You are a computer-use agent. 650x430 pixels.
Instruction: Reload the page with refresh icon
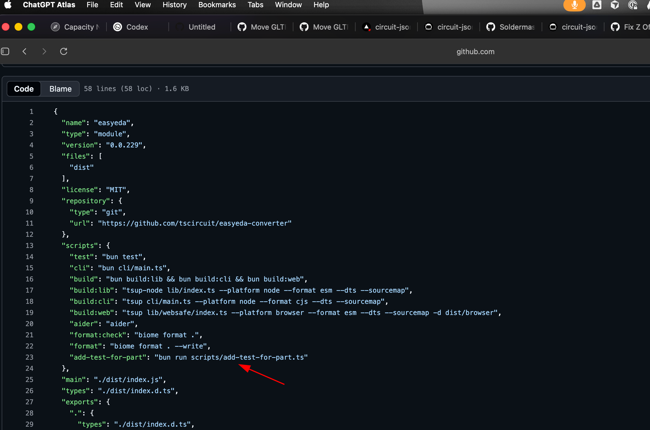pyautogui.click(x=64, y=51)
